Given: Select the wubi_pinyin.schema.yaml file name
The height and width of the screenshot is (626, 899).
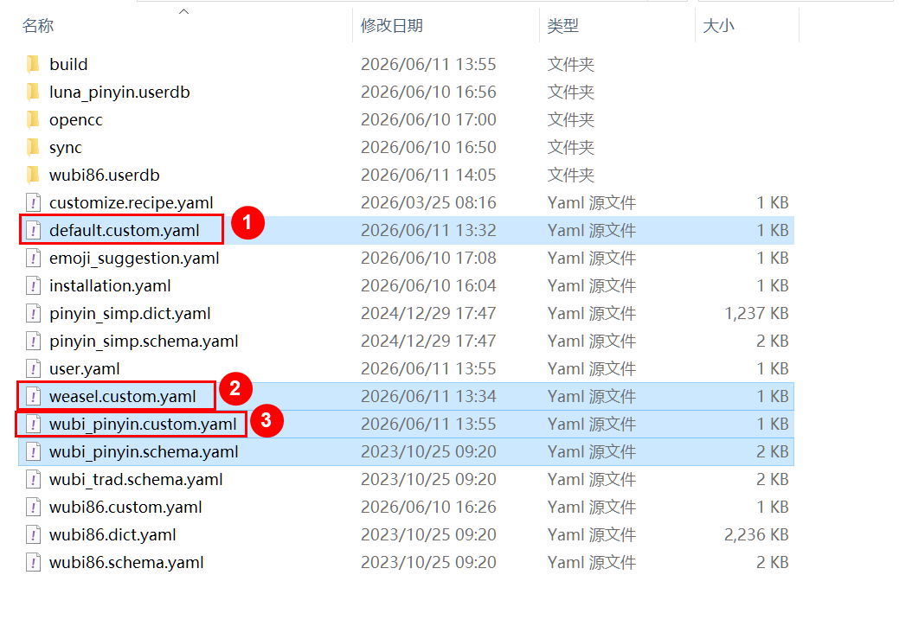Looking at the screenshot, I should click(x=144, y=452).
